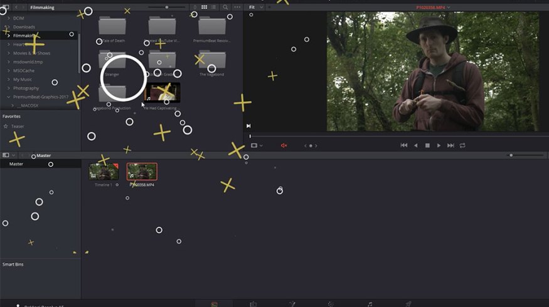Switch to the Deliver page rocket tab
Viewport: 549px width, 307px height.
click(408, 304)
